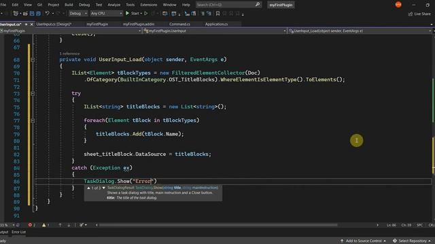The height and width of the screenshot is (244, 435).
Task: Click the step-into style toolbar icon
Action: tap(187, 14)
